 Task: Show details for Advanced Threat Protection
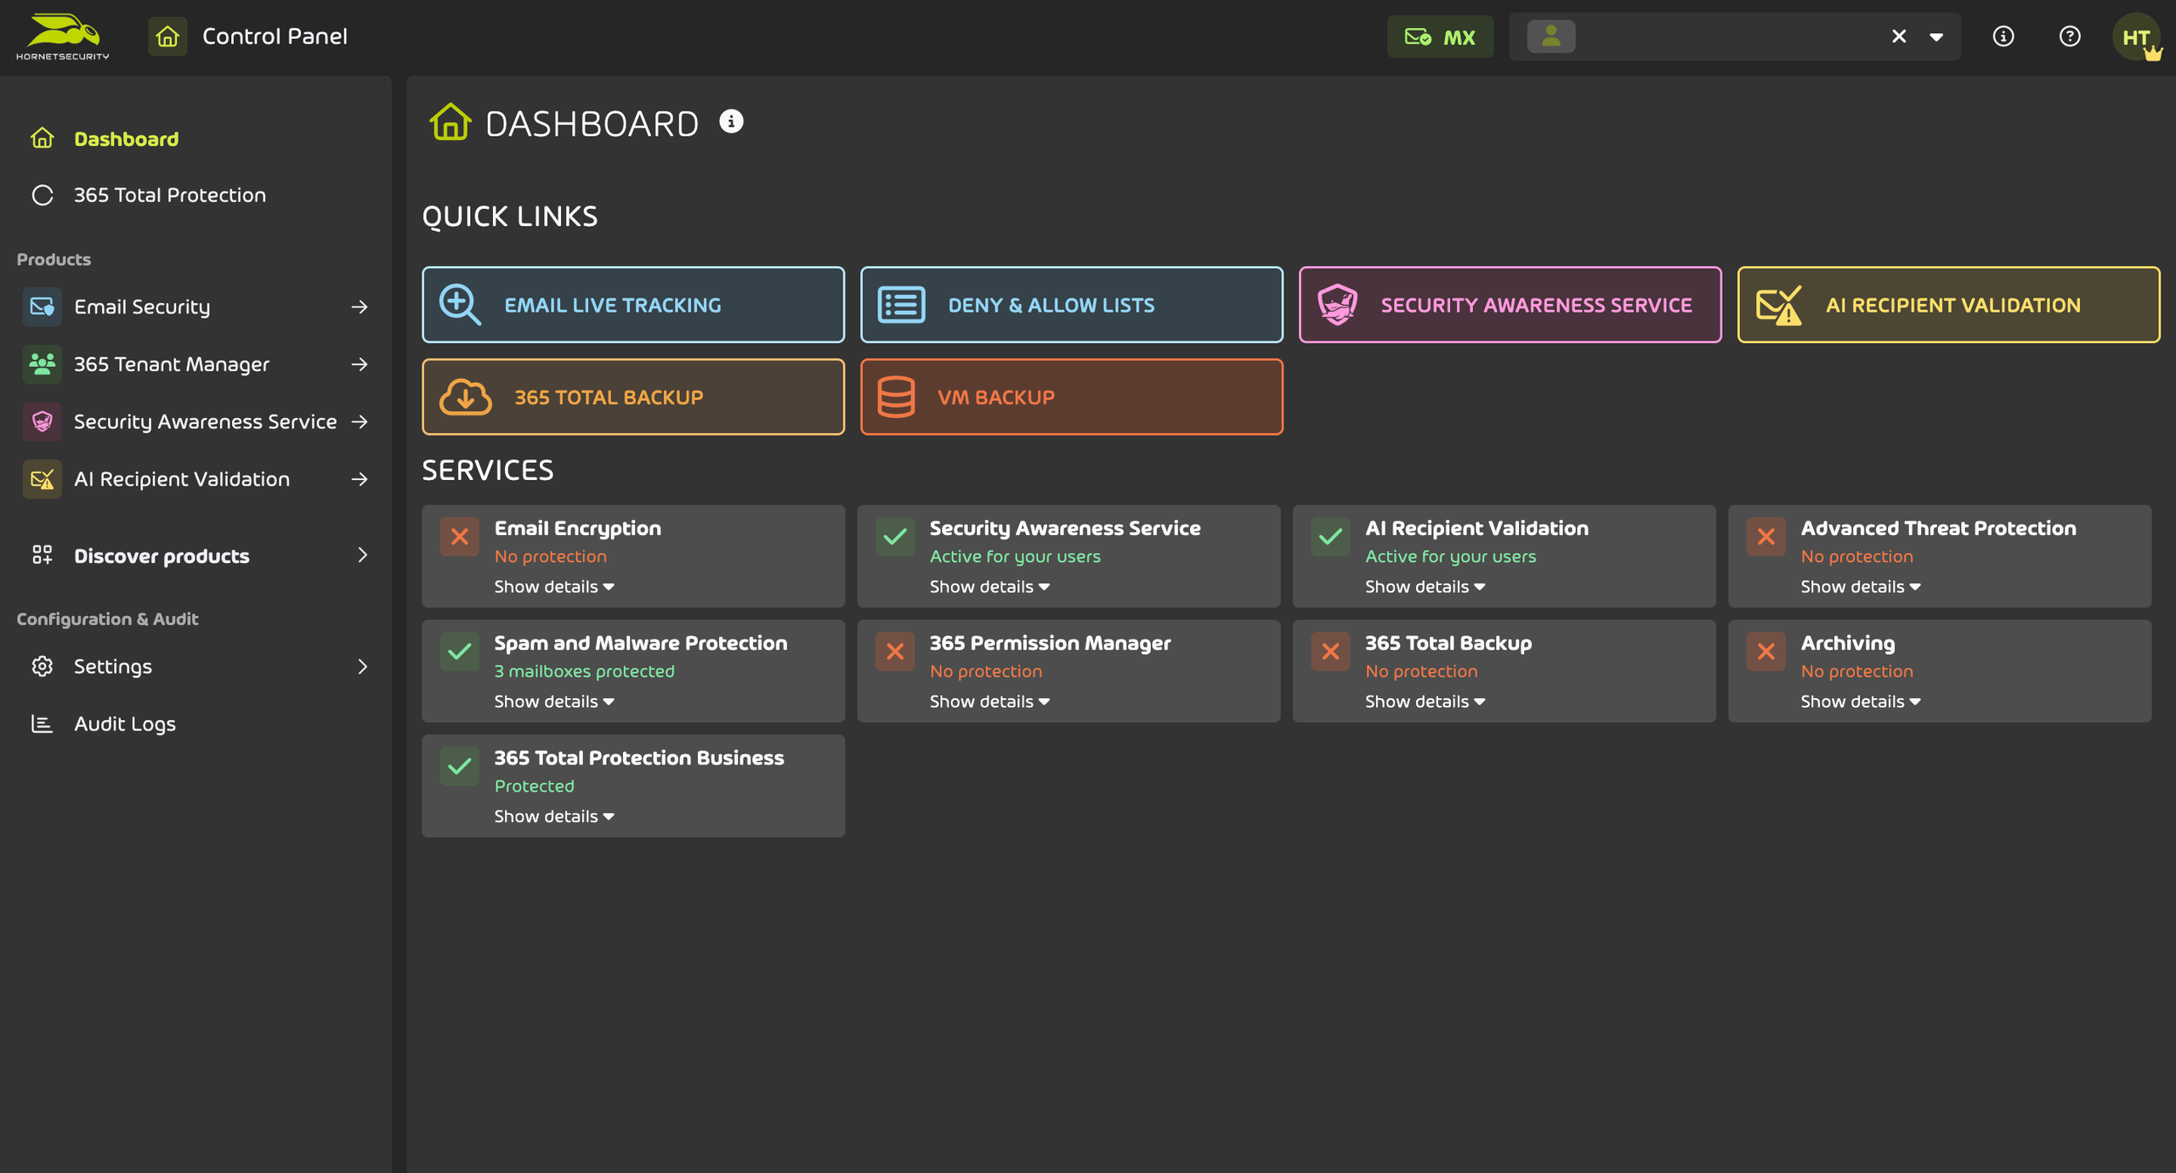[1861, 587]
